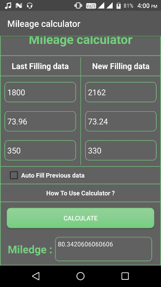Click the CALCULATE button
Image resolution: width=161 pixels, height=287 pixels.
tap(80, 218)
